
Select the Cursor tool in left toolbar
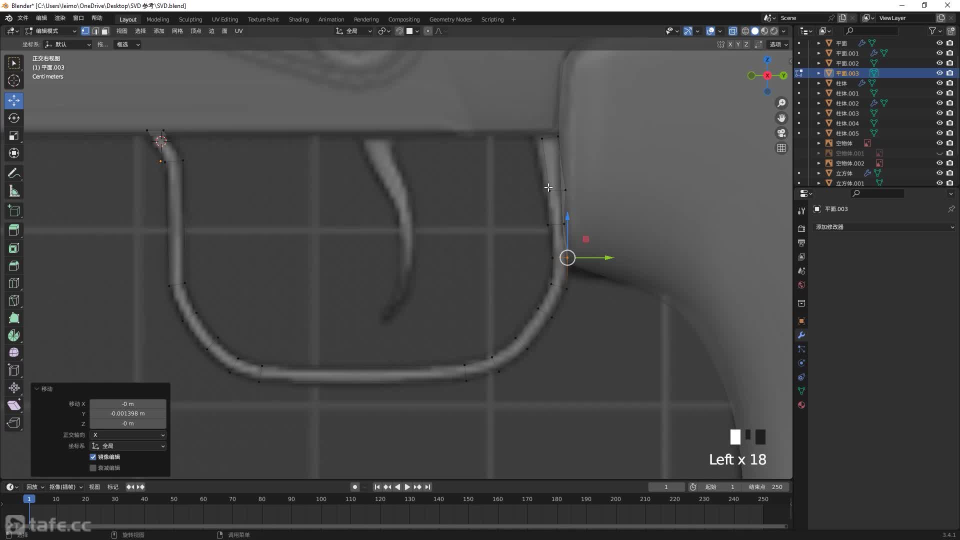coord(14,80)
